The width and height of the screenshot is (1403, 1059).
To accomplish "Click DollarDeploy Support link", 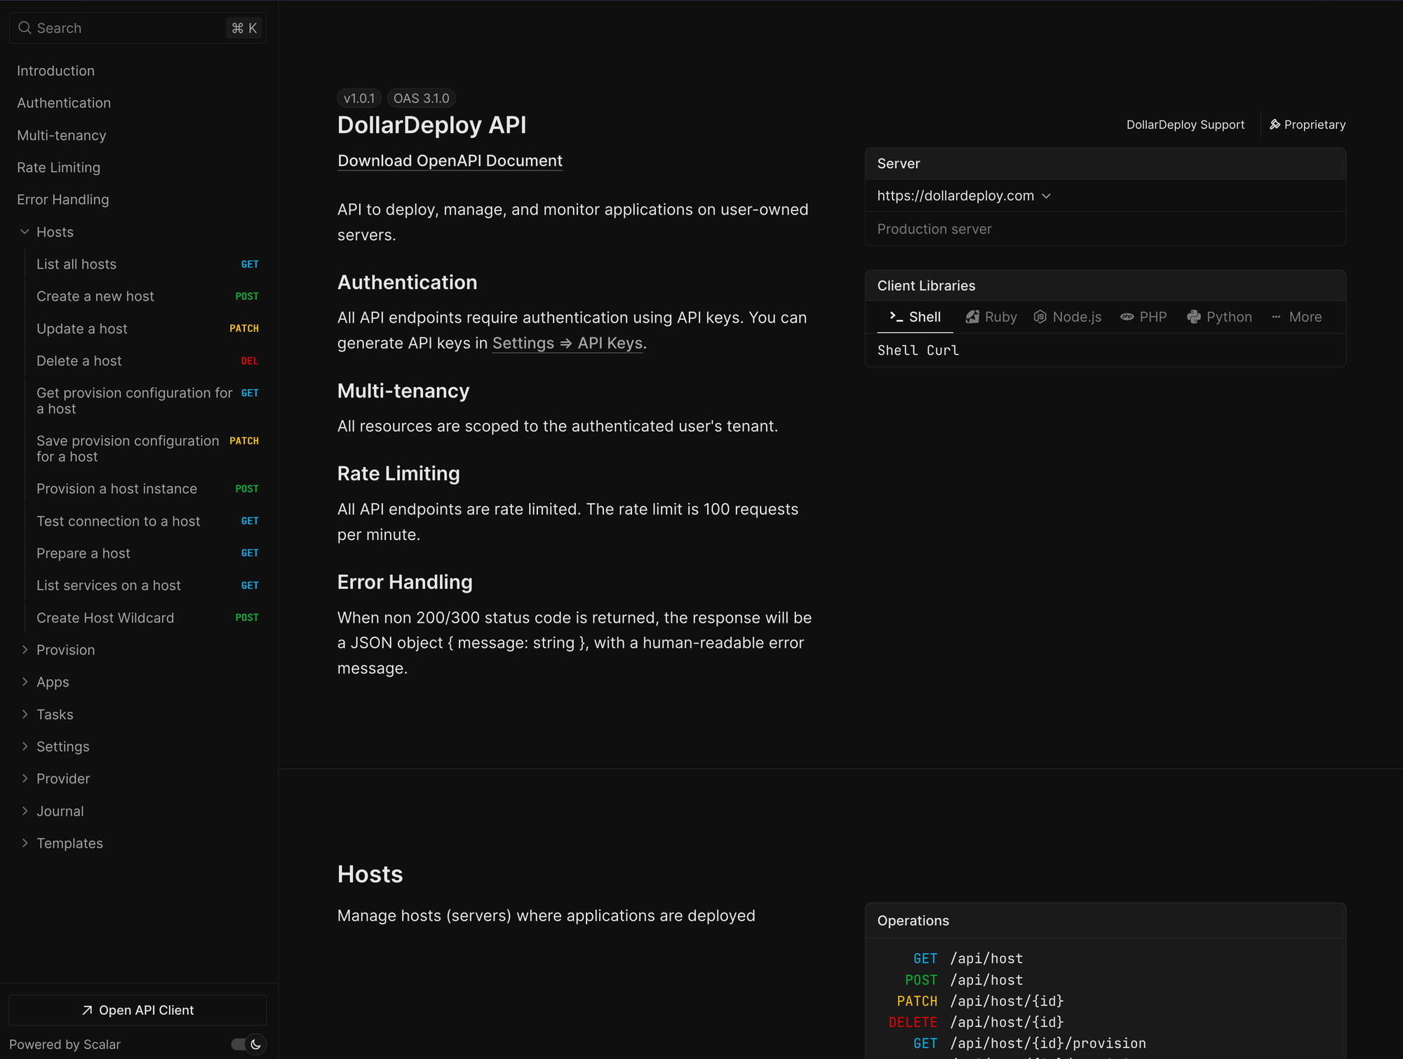I will [1185, 125].
